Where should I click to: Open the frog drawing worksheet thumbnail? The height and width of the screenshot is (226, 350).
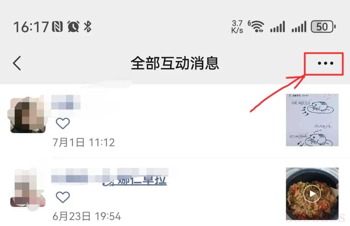point(312,120)
